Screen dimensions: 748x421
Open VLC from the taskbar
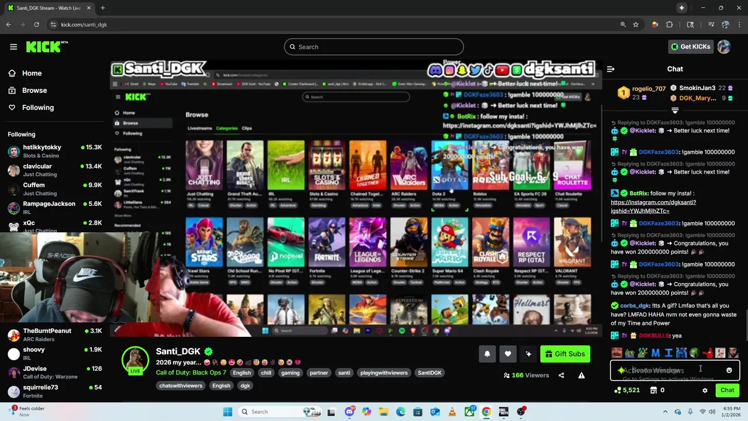click(452, 412)
